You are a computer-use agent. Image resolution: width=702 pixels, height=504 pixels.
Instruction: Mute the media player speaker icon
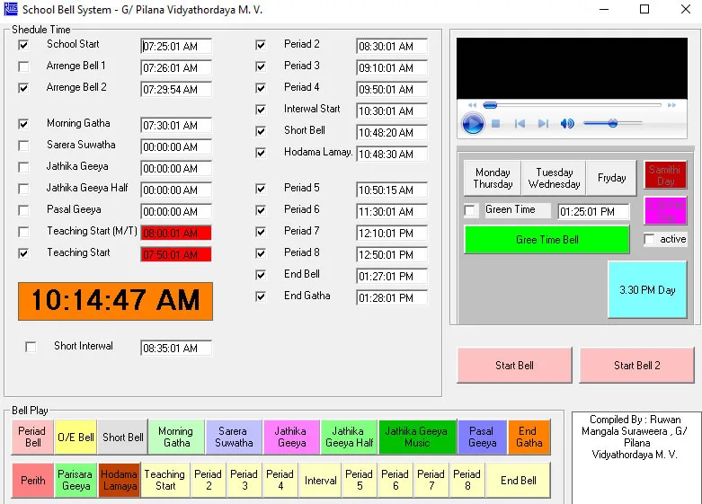567,124
